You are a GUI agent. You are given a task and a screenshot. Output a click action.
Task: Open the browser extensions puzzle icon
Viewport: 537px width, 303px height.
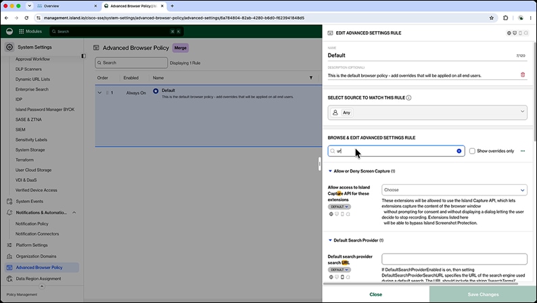pyautogui.click(x=505, y=18)
